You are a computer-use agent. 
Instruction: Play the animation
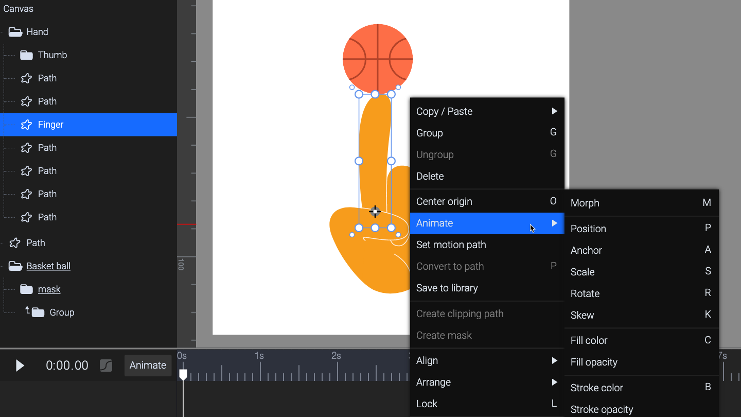pyautogui.click(x=20, y=366)
